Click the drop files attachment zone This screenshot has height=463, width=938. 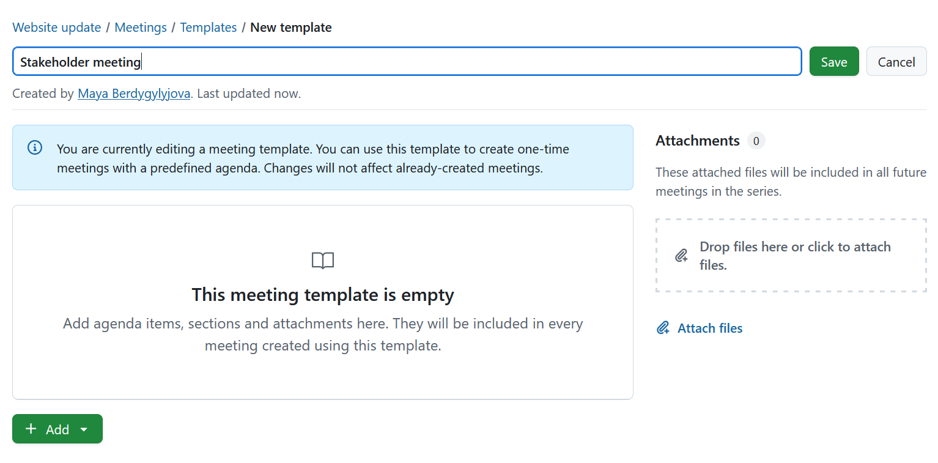pyautogui.click(x=791, y=255)
